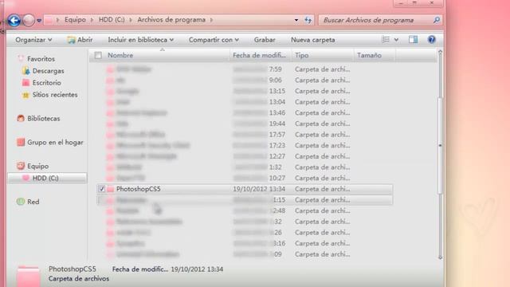Open Incluir en biblioteca dropdown
The height and width of the screenshot is (287, 510).
[x=140, y=40]
